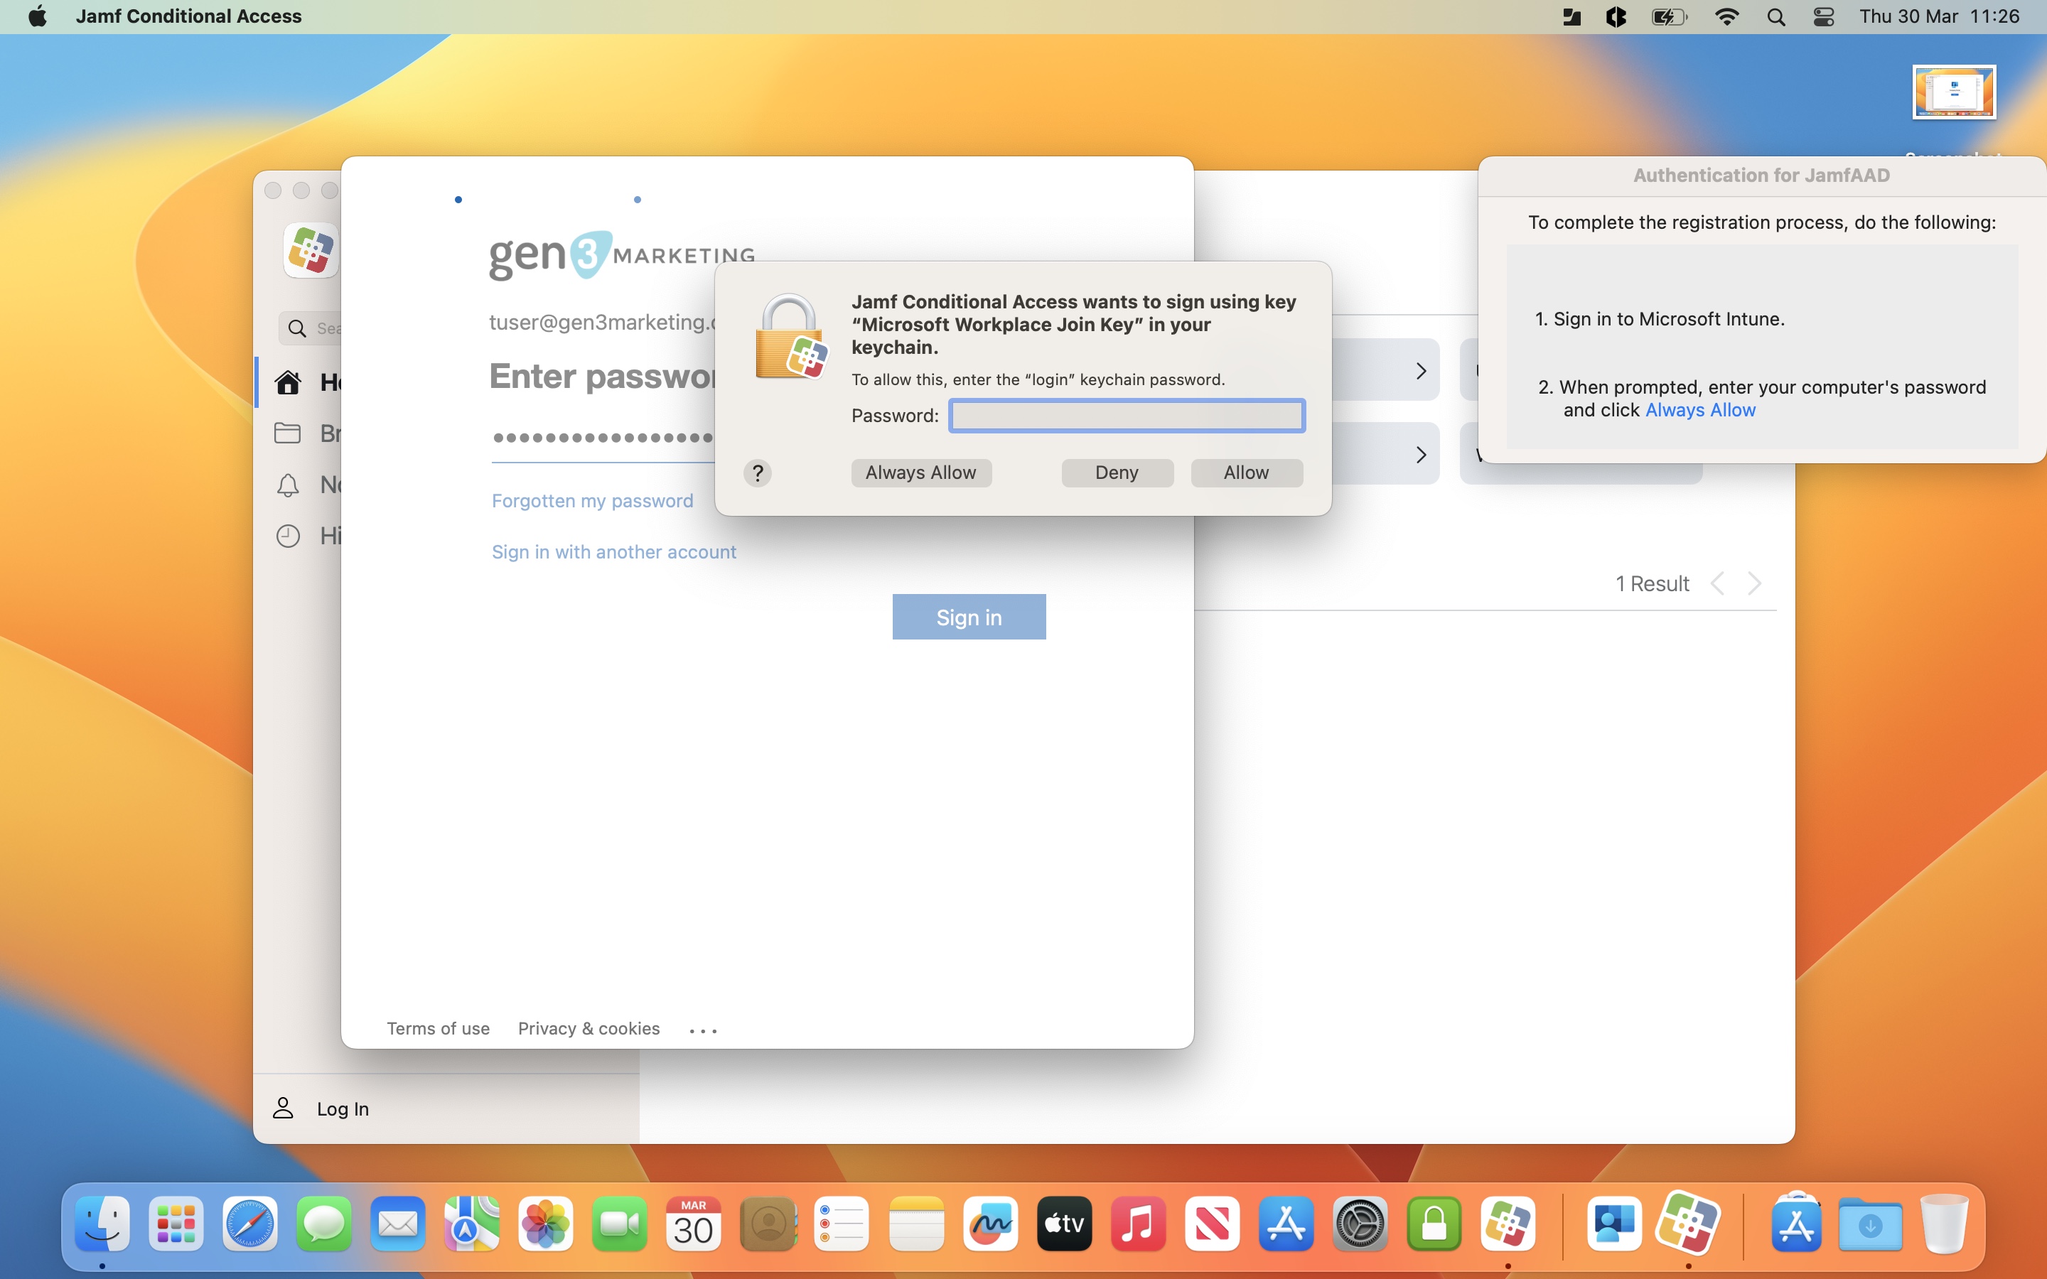This screenshot has height=1279, width=2047.
Task: Open Finder from the Dock
Action: tap(102, 1224)
